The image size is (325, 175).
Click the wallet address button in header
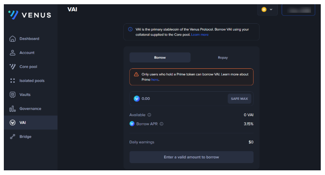(x=299, y=10)
